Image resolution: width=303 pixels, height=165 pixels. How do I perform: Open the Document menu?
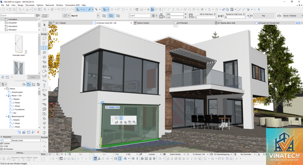click(30, 5)
